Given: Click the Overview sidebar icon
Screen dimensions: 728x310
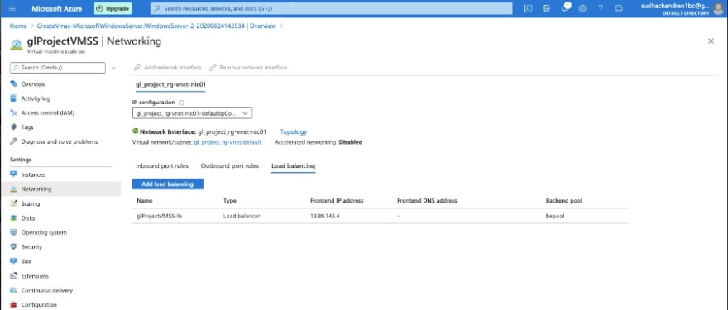Looking at the screenshot, I should pos(13,84).
